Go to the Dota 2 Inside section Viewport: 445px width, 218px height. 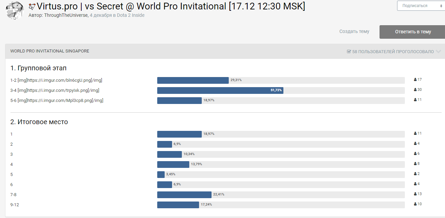click(x=131, y=15)
